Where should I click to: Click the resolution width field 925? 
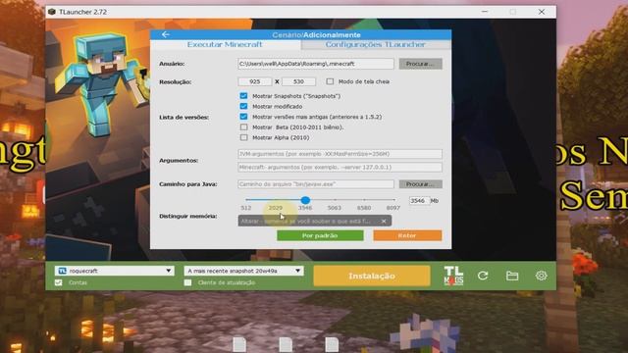pos(255,81)
